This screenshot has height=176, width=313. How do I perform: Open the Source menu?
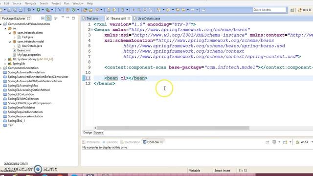pyautogui.click(x=17, y=3)
